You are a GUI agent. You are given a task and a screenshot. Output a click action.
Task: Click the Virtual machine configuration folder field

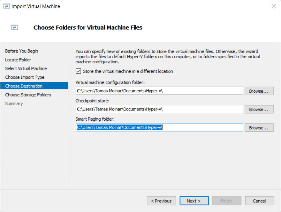159,91
